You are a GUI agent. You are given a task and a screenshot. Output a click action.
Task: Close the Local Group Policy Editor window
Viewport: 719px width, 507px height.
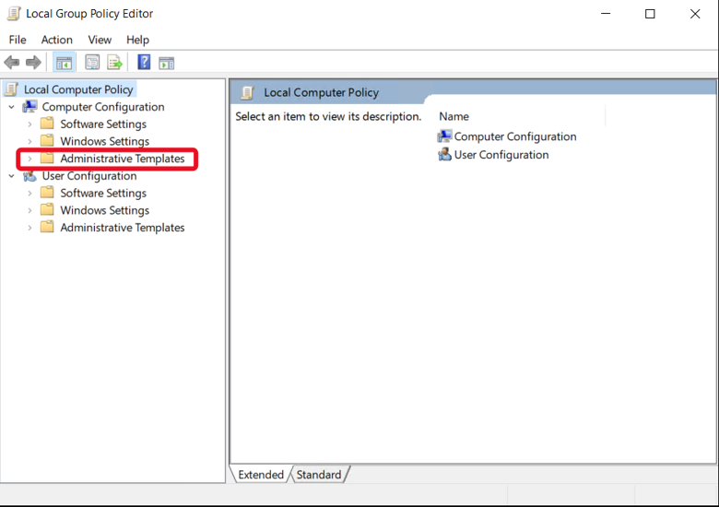(695, 14)
